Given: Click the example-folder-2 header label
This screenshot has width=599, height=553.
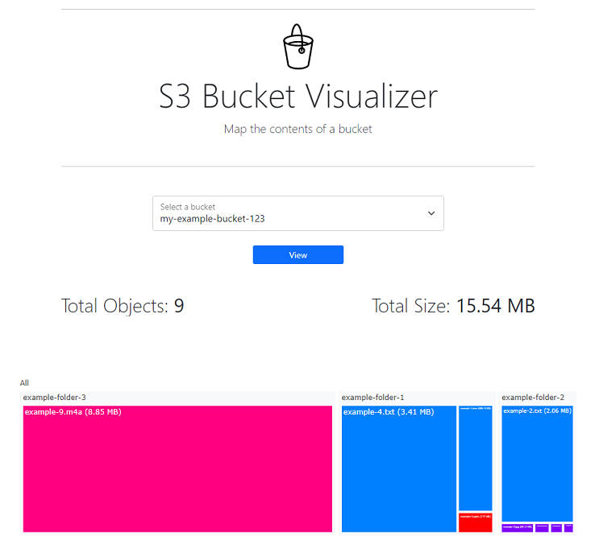Looking at the screenshot, I should click(533, 398).
